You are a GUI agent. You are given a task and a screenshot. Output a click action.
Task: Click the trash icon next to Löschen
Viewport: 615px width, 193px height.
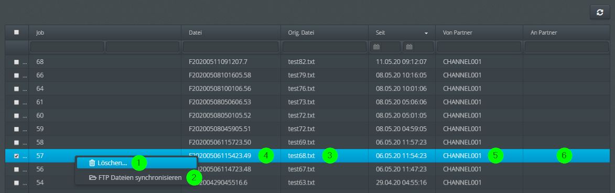92,163
